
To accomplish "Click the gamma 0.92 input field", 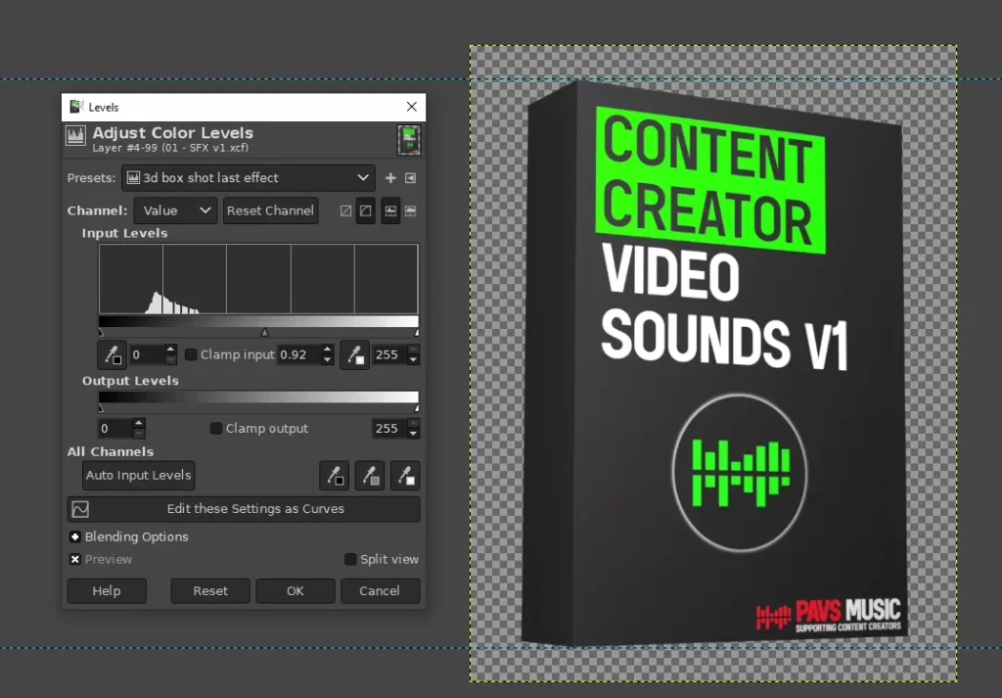I will [x=296, y=354].
